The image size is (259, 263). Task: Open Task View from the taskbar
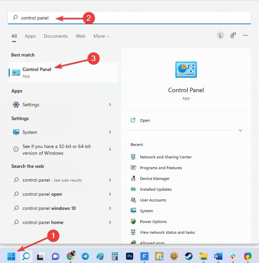[x=41, y=256]
